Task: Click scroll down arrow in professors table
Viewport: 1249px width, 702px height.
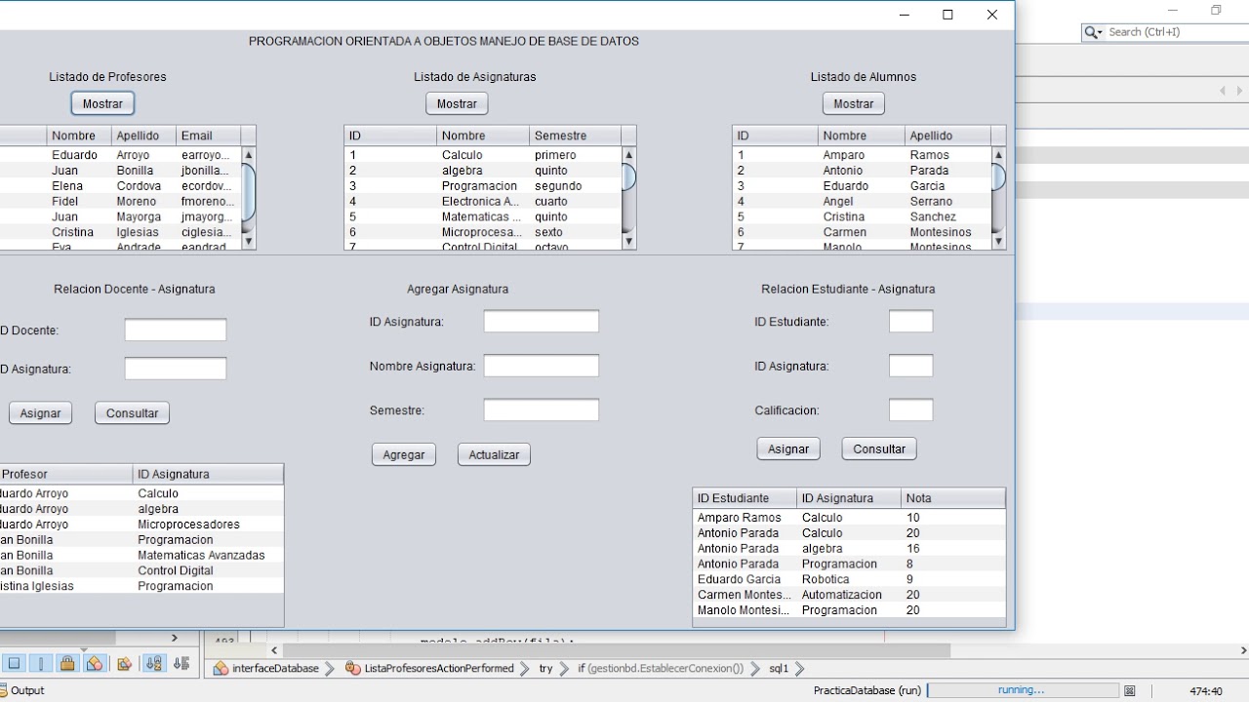Action: click(x=249, y=241)
